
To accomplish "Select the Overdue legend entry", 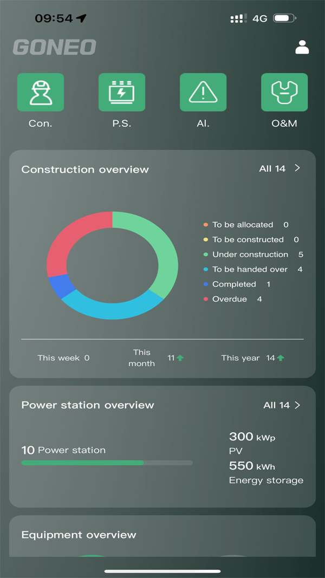I will pos(230,299).
